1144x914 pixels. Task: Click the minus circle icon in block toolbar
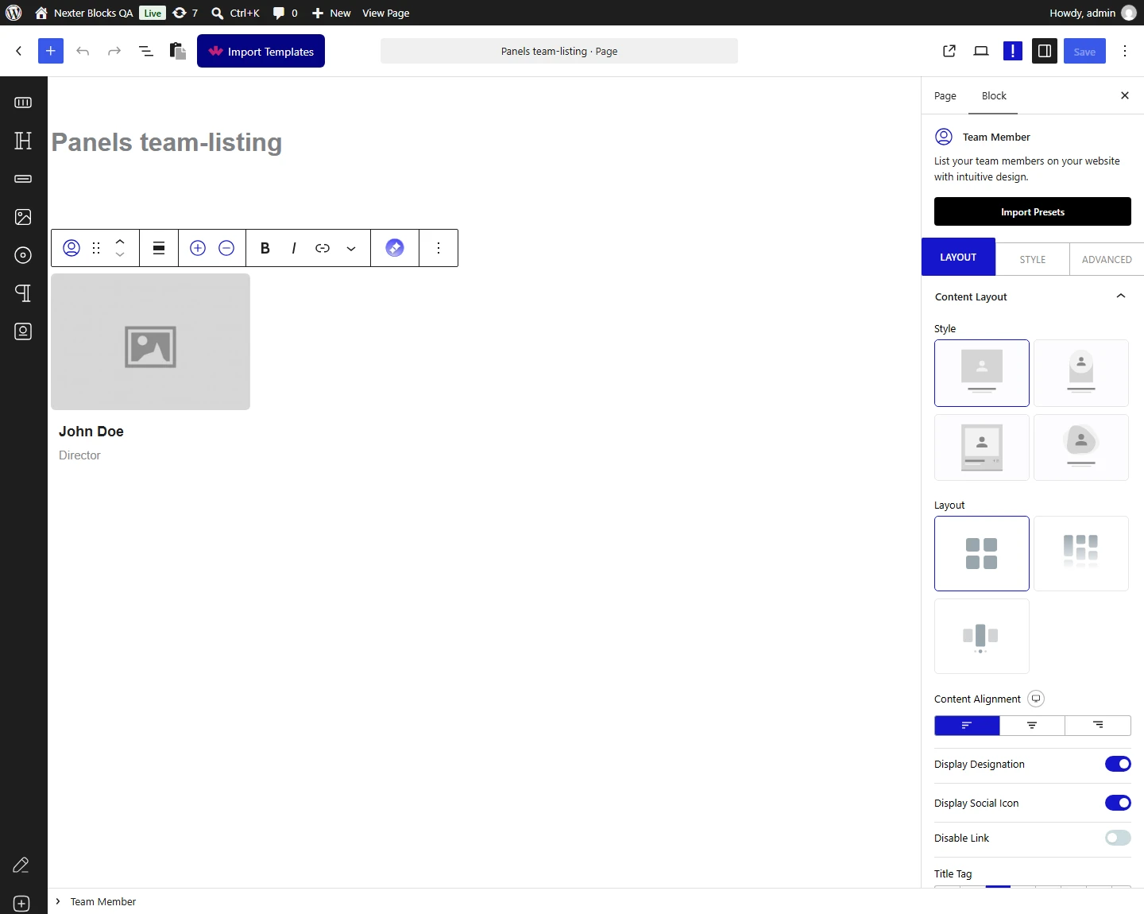pos(226,248)
